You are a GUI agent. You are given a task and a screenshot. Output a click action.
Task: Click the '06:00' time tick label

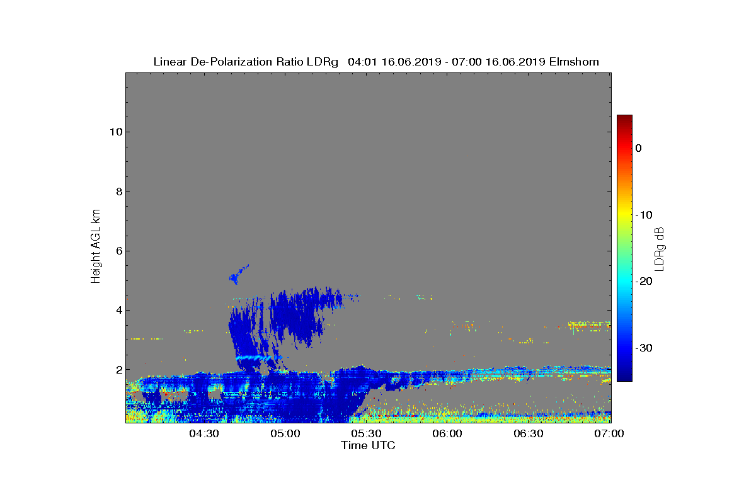(x=448, y=434)
